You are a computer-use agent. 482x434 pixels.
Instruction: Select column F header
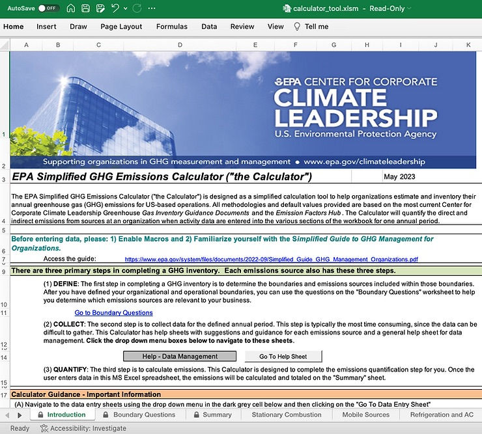click(296, 45)
